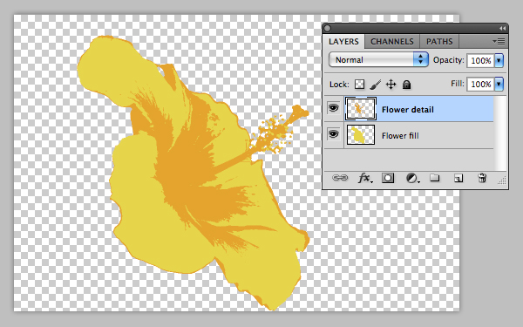523x327 pixels.
Task: Lock layer position
Action: [391, 85]
